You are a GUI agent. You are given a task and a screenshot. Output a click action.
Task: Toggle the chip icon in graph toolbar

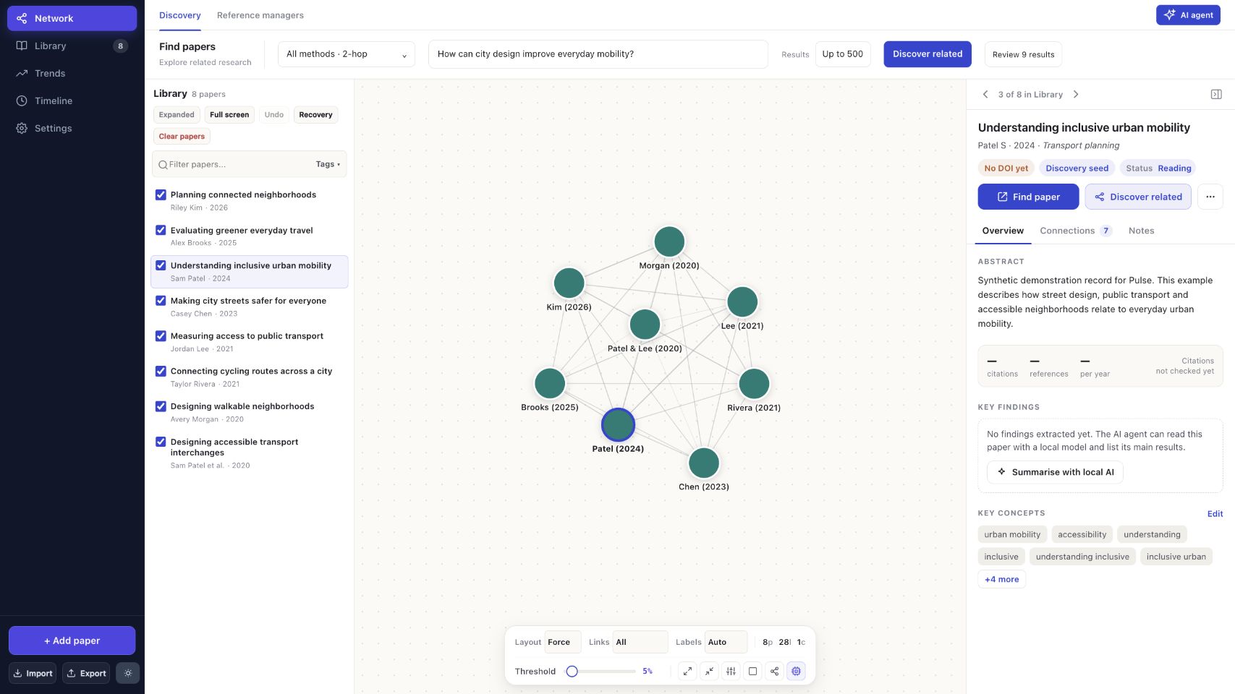click(796, 671)
